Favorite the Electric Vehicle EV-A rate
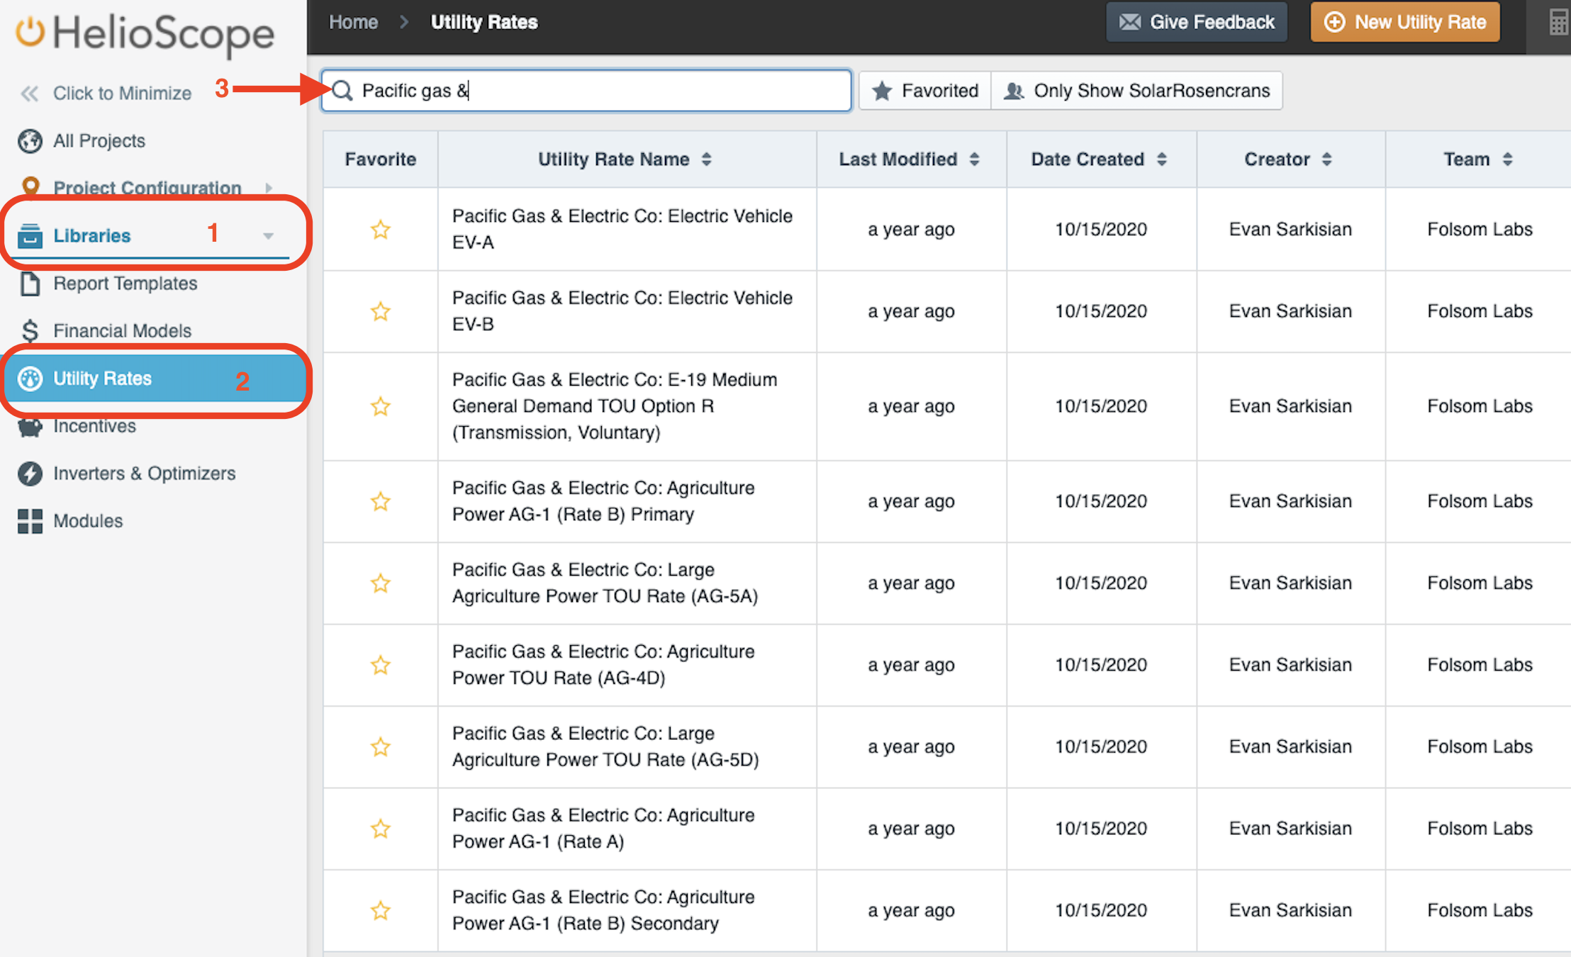The height and width of the screenshot is (957, 1571). [x=381, y=230]
